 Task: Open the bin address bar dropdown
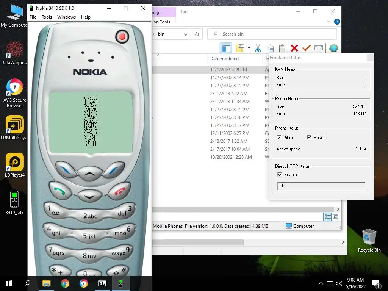[185, 34]
